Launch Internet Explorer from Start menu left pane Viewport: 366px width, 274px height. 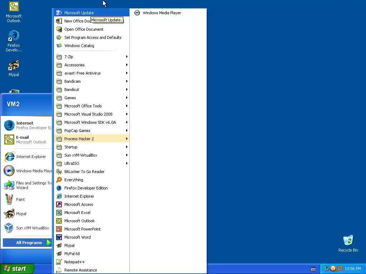[x=27, y=157]
